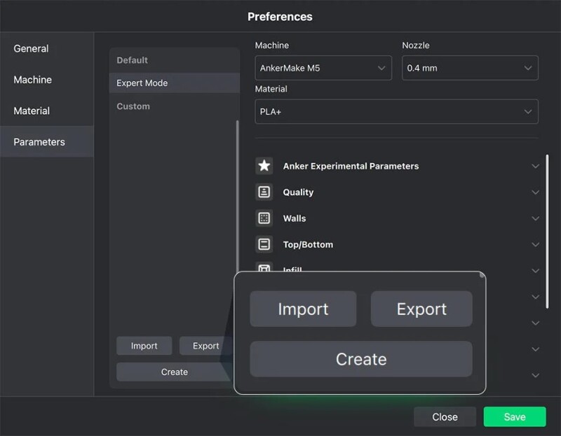
Task: Expand the Infill section chevron
Action: click(535, 271)
